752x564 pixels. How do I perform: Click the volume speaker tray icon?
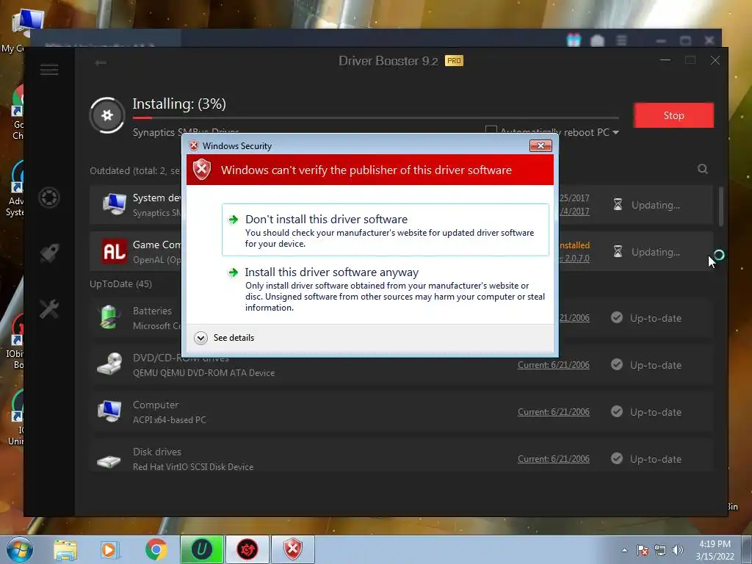point(678,550)
